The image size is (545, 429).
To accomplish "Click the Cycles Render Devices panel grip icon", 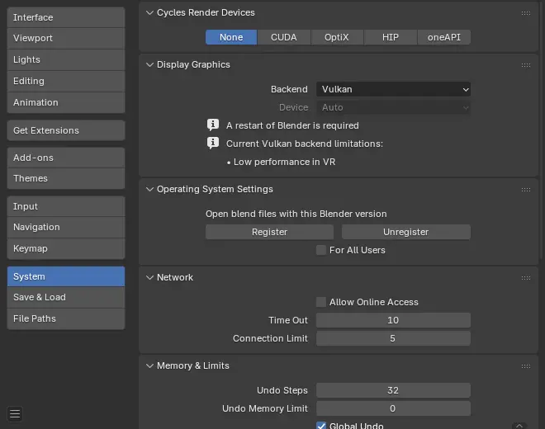I will tap(526, 13).
